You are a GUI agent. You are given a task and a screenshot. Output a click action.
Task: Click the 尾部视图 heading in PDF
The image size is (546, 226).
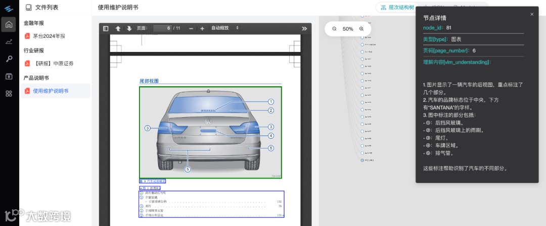pos(149,81)
